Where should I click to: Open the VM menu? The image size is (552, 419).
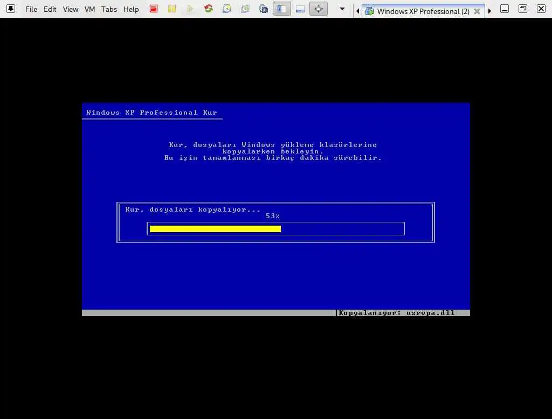(x=90, y=9)
